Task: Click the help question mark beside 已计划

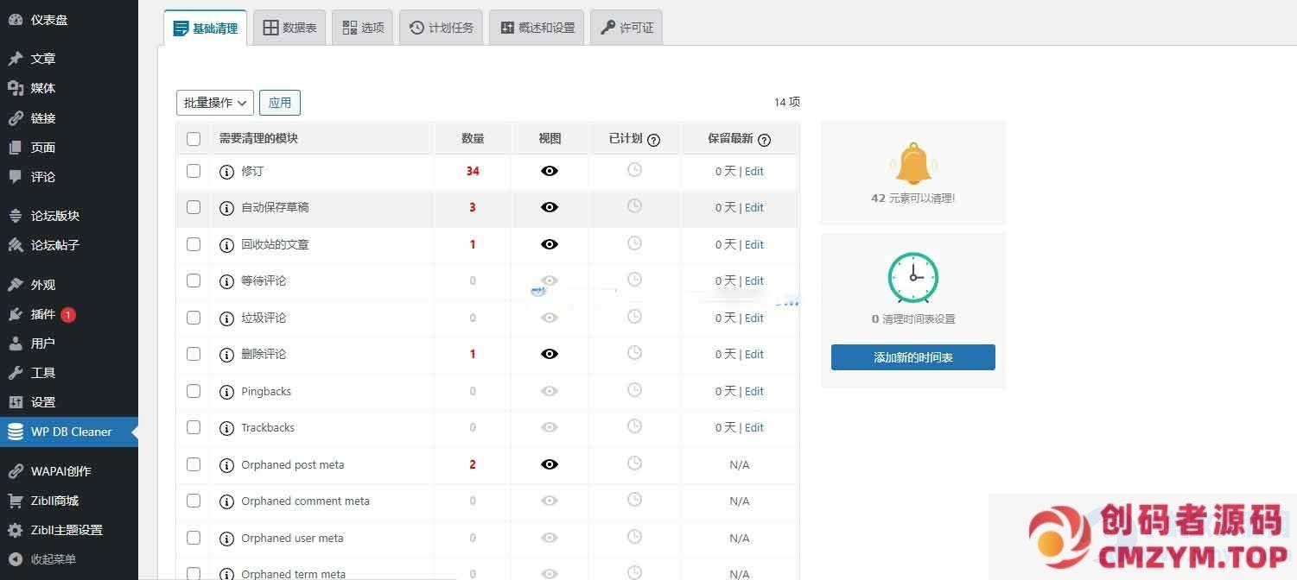Action: pos(653,140)
